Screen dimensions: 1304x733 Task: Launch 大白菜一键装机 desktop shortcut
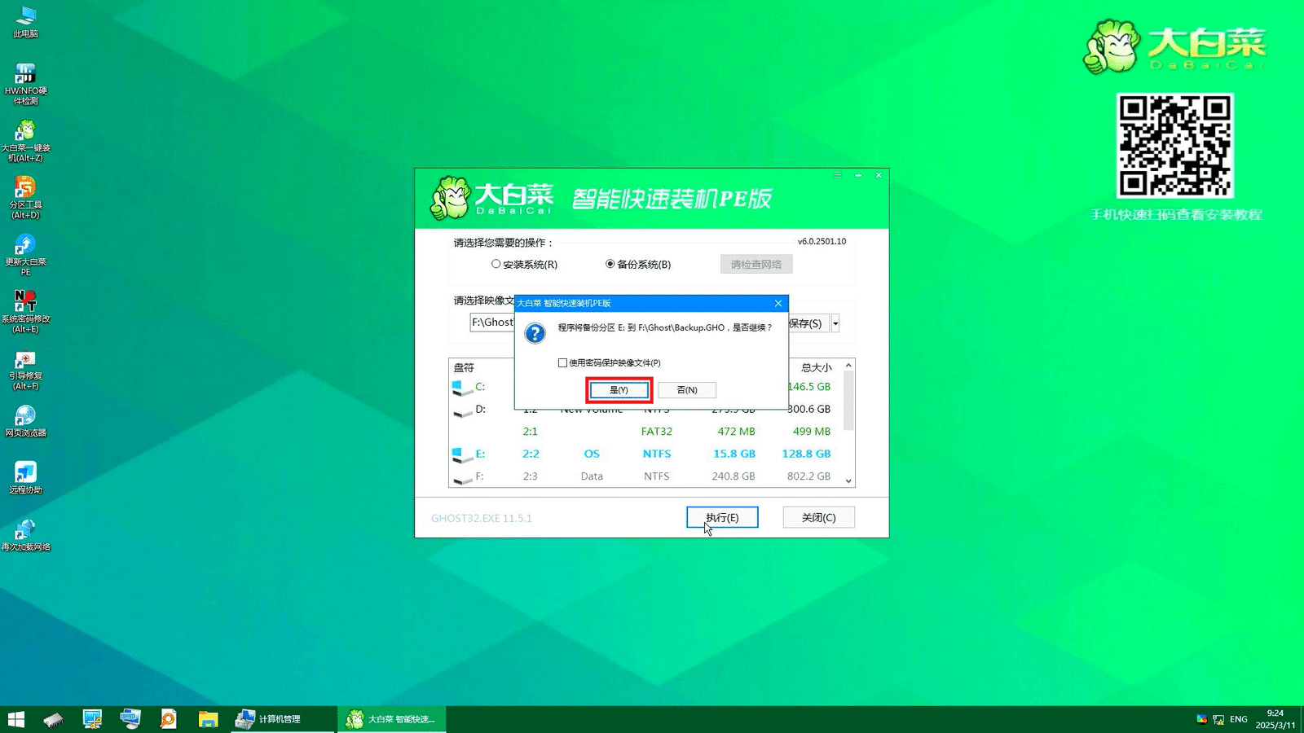pos(25,141)
